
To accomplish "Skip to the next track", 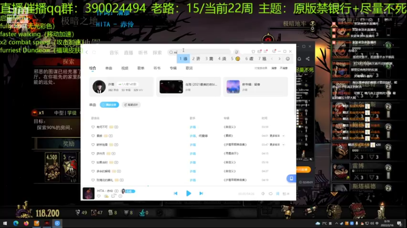I will [201, 194].
